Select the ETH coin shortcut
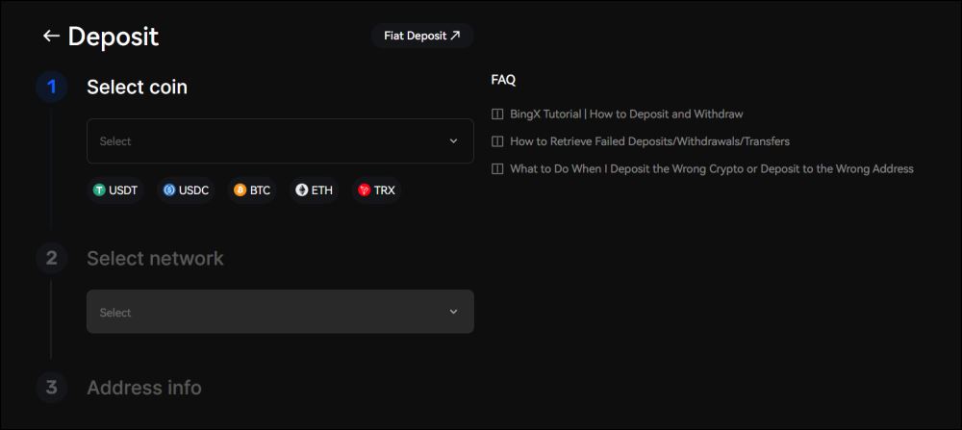 (315, 190)
